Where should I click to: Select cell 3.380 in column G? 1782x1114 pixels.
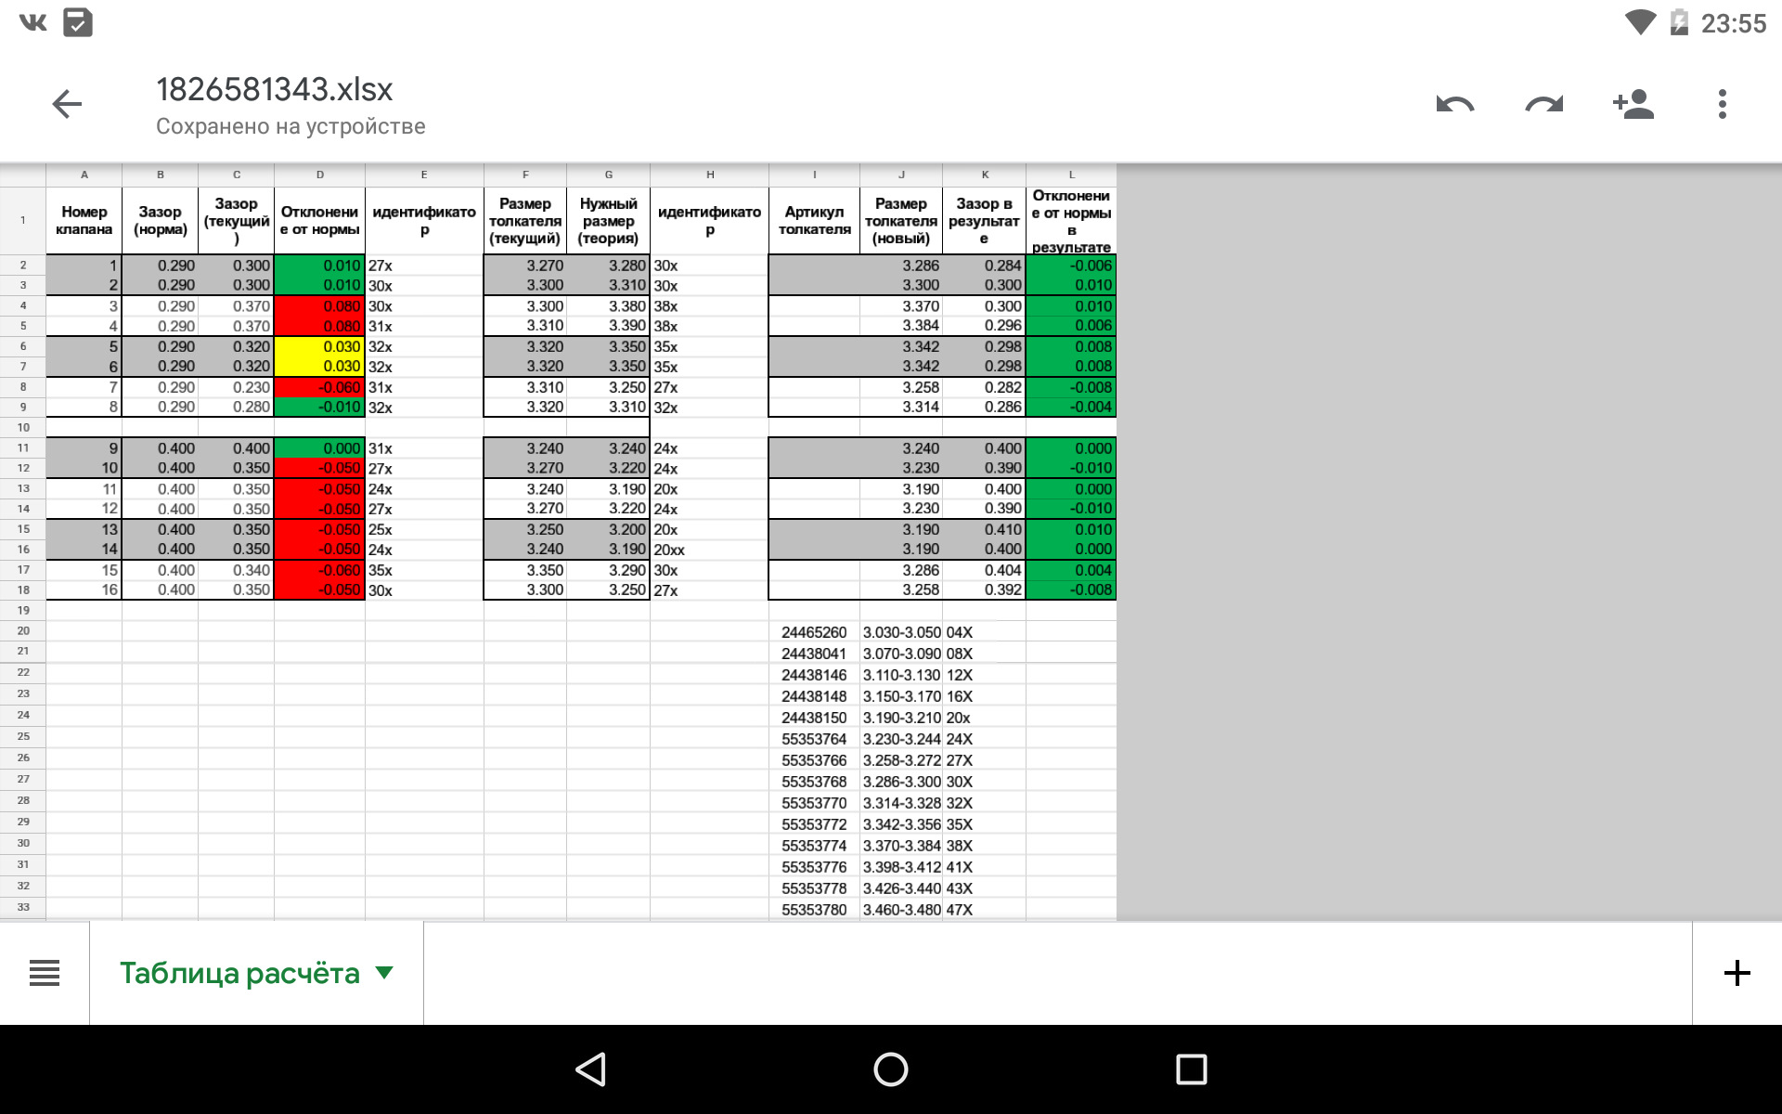609,306
